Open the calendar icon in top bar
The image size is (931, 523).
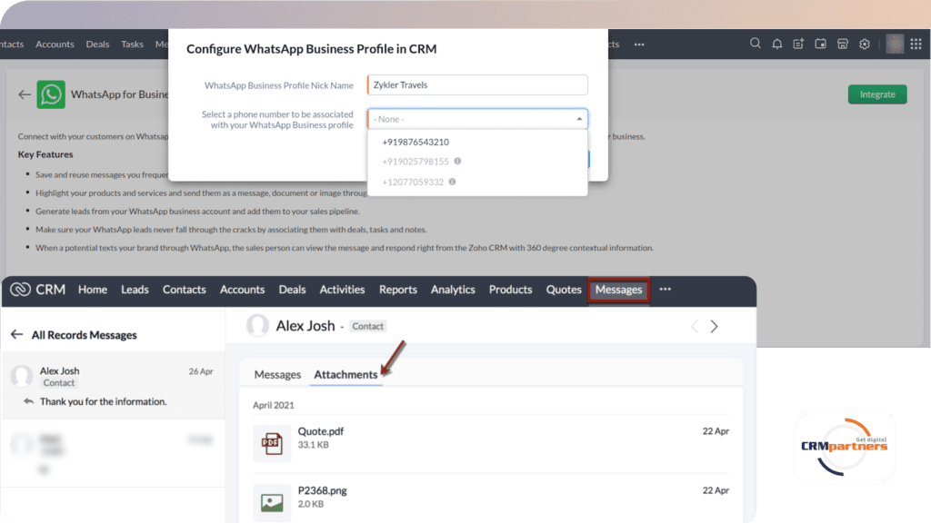coord(821,44)
